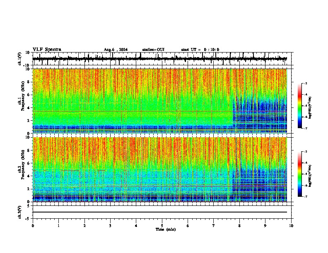
Task: Click the 'Aug.6 , 2024' date label
Action: pyautogui.click(x=116, y=50)
